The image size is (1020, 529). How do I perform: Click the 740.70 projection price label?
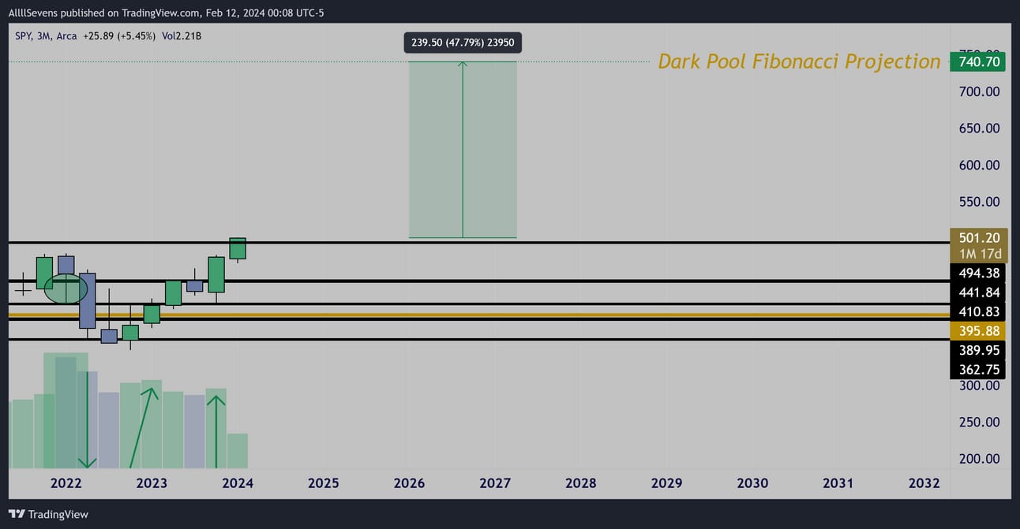tap(977, 61)
